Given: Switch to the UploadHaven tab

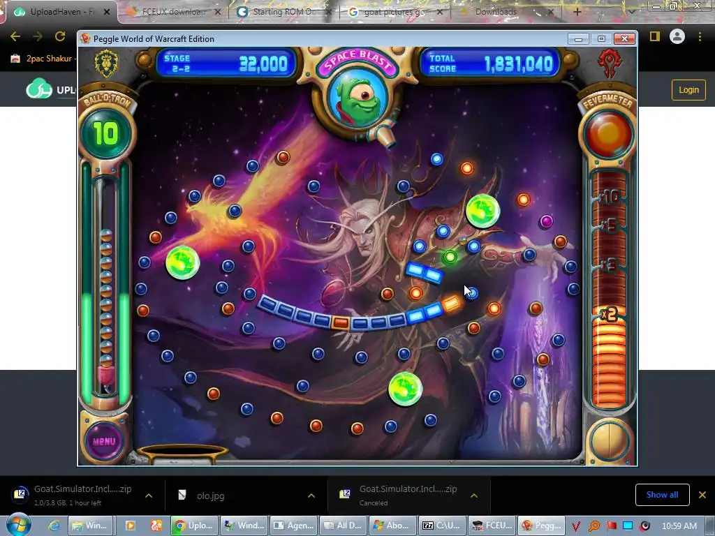Looking at the screenshot, I should click(61, 12).
